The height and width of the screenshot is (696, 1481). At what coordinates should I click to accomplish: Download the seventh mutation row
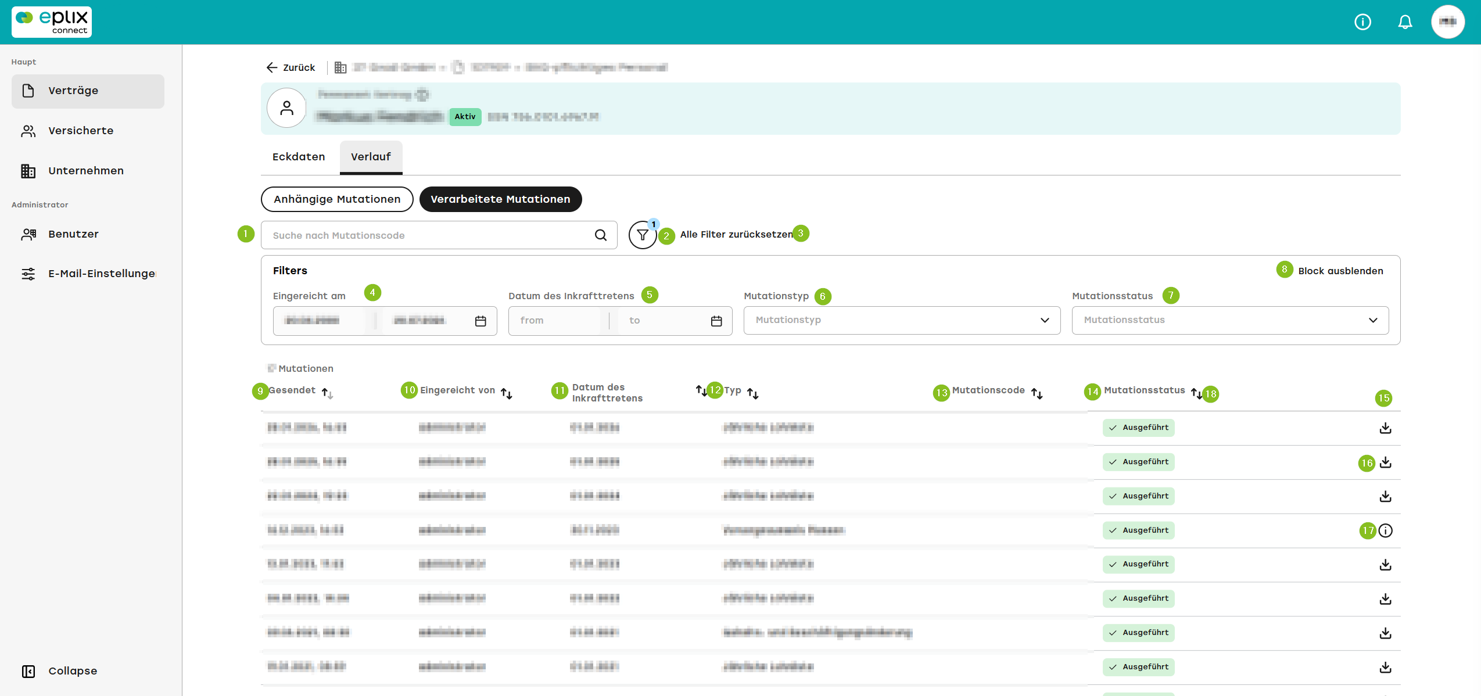point(1385,633)
